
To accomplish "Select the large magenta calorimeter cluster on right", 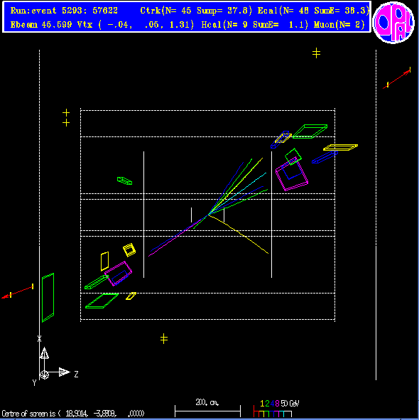I will (x=292, y=174).
